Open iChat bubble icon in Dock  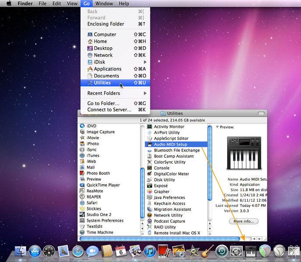click(92, 251)
